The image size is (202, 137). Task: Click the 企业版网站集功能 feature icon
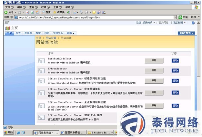coord(42,106)
